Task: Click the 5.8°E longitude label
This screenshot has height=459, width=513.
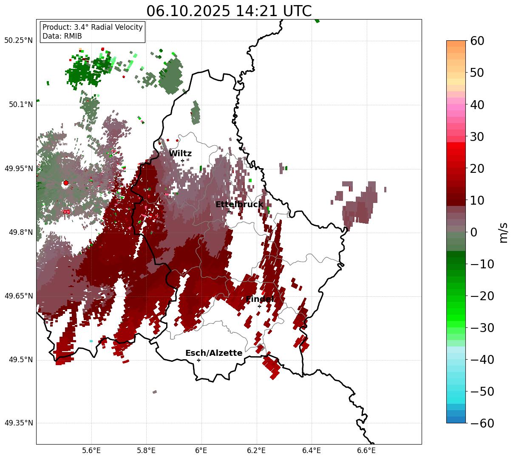Action: (x=147, y=451)
